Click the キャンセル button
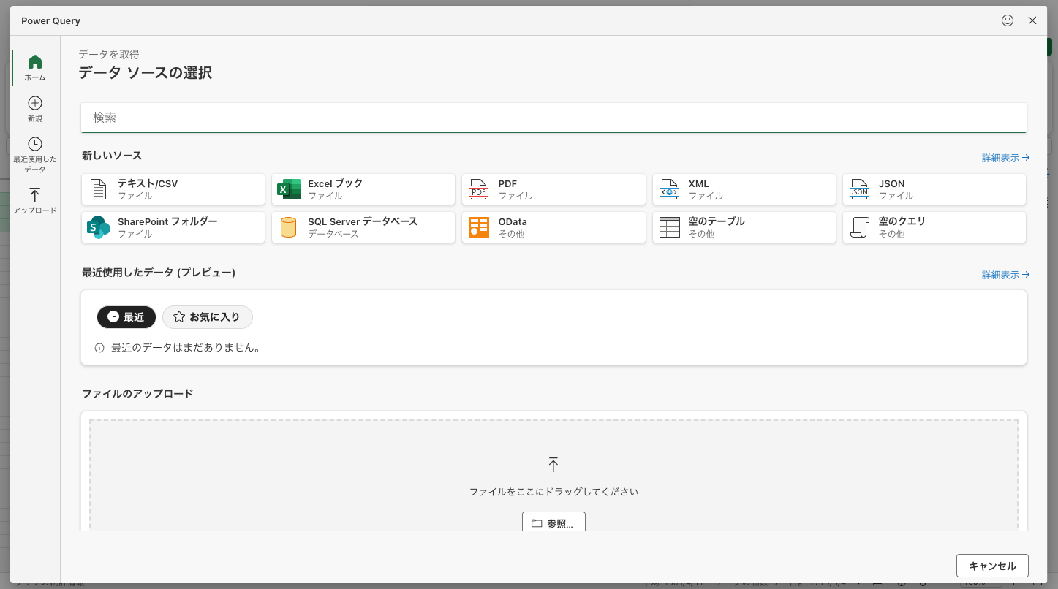The height and width of the screenshot is (589, 1058). coord(992,566)
